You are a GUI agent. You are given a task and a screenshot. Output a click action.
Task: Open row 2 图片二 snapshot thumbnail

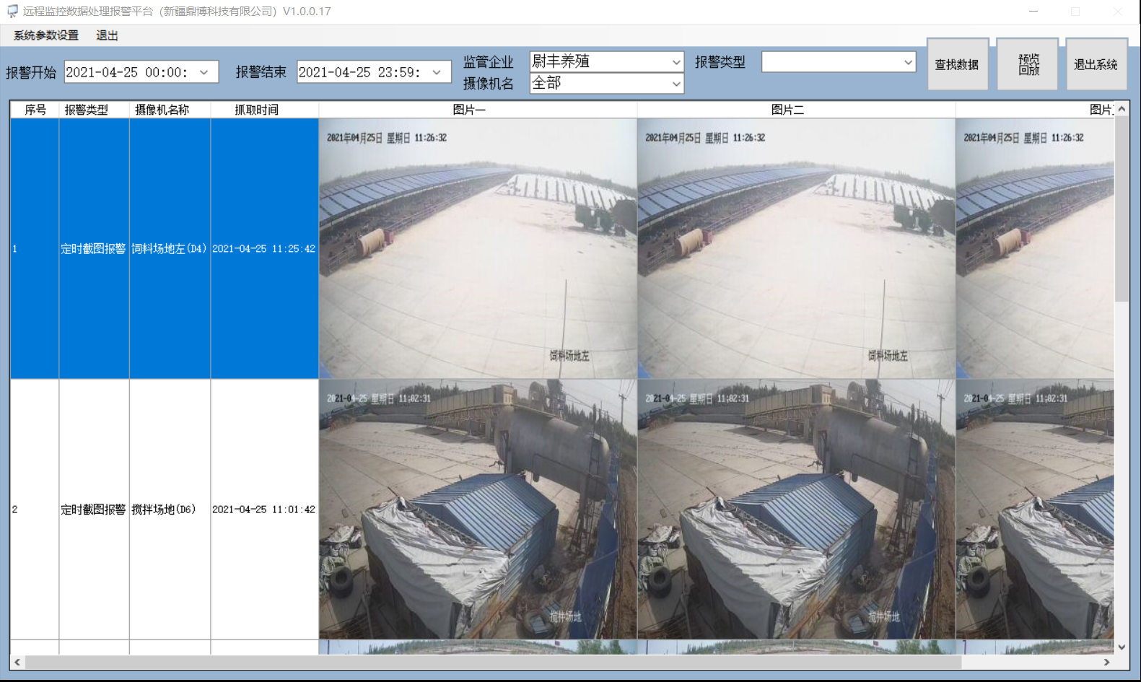pos(796,509)
